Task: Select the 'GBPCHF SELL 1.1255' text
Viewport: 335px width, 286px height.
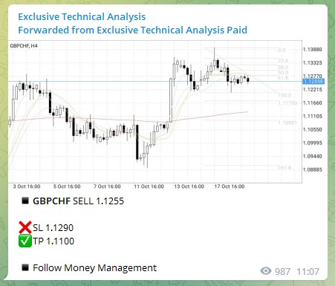Action: 78,201
